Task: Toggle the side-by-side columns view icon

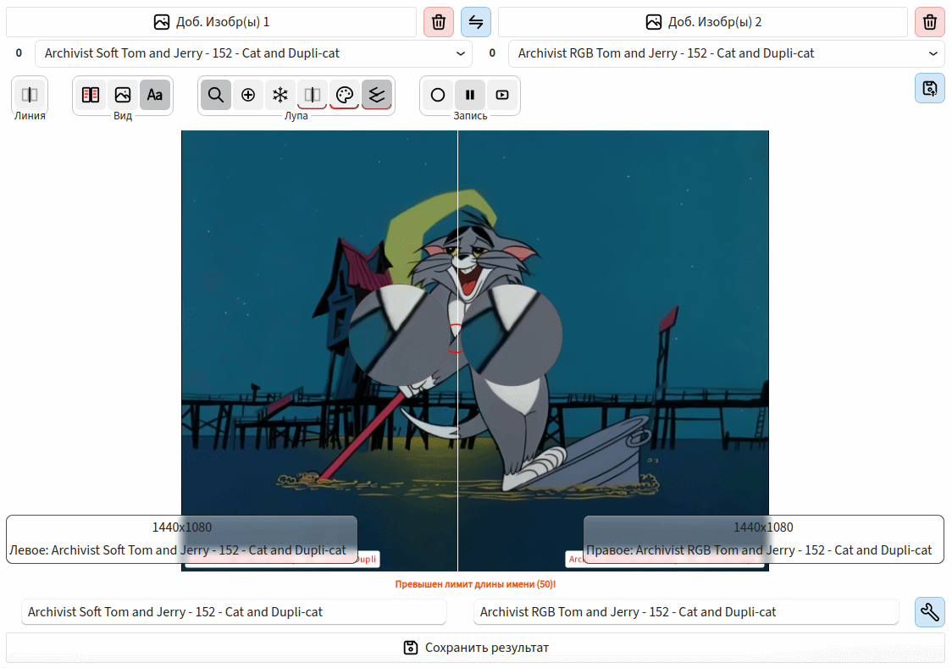Action: (91, 95)
